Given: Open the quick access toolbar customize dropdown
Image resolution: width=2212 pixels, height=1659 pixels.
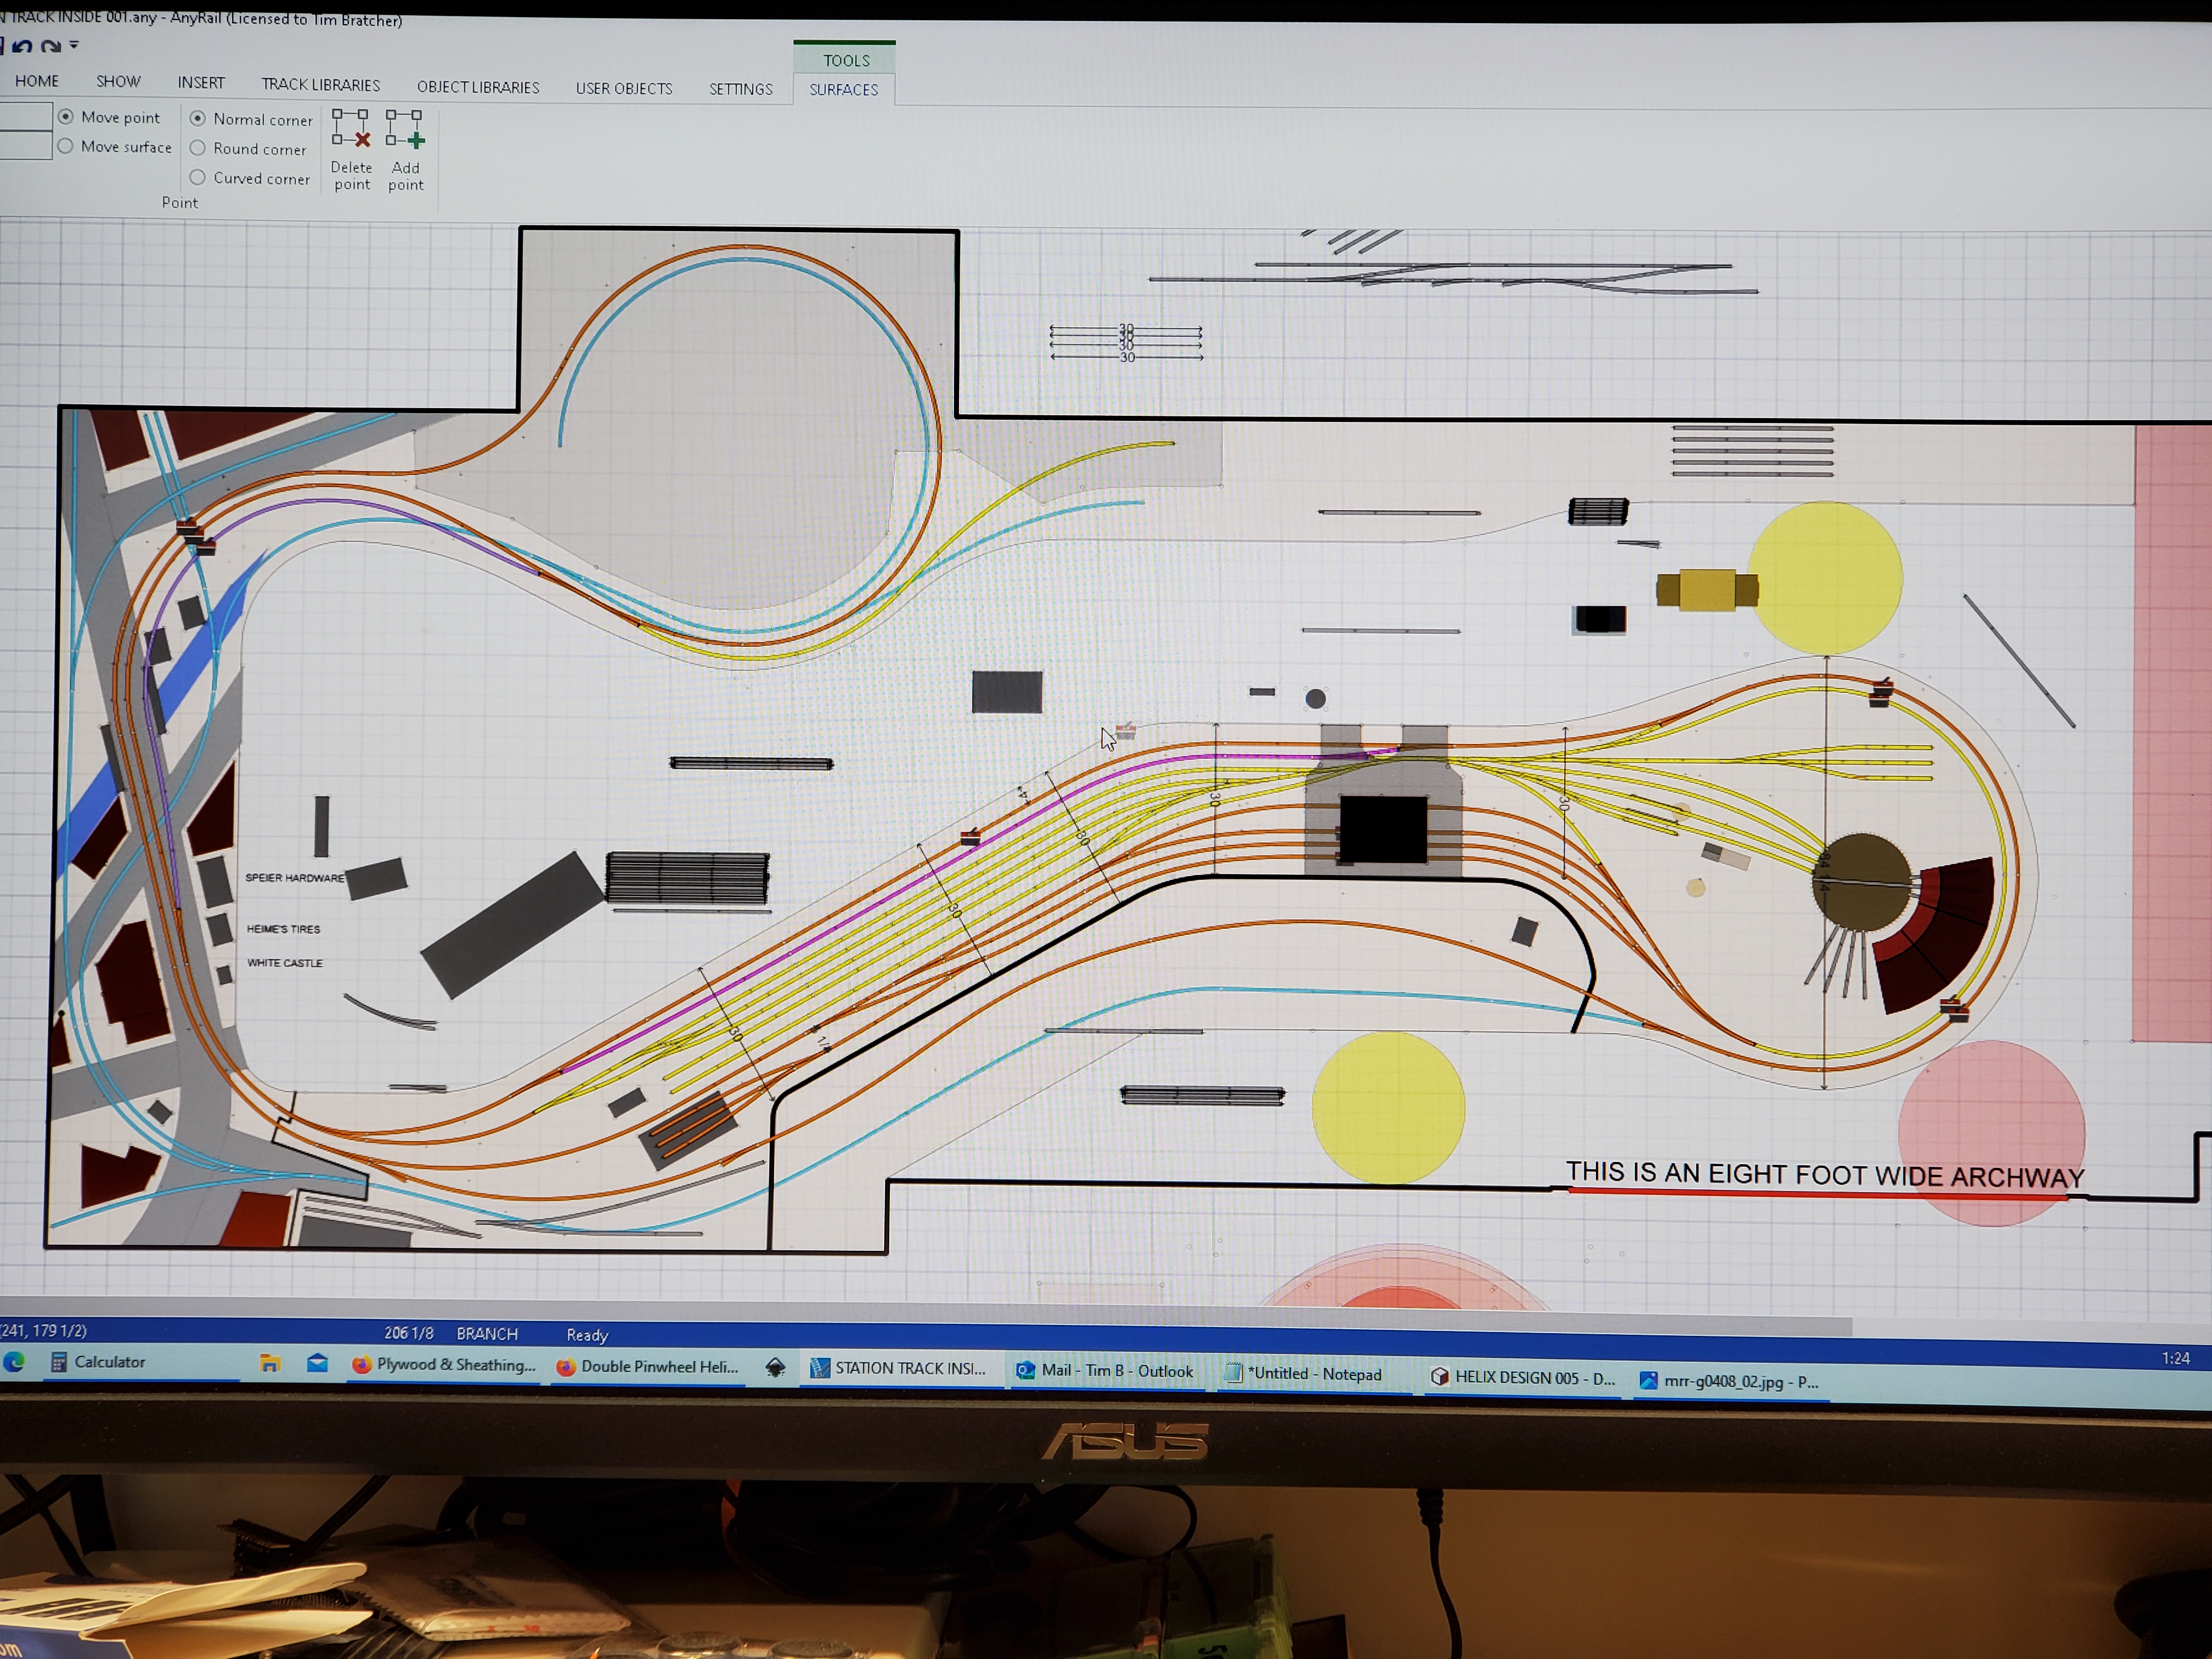Looking at the screenshot, I should coord(74,45).
